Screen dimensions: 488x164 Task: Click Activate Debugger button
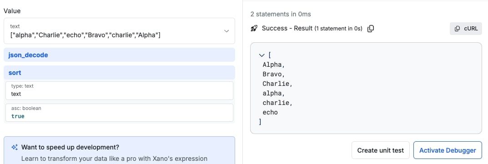448,150
